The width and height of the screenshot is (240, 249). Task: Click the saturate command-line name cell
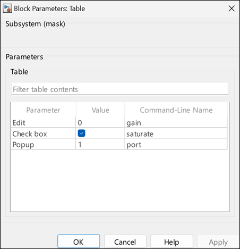(x=176, y=134)
